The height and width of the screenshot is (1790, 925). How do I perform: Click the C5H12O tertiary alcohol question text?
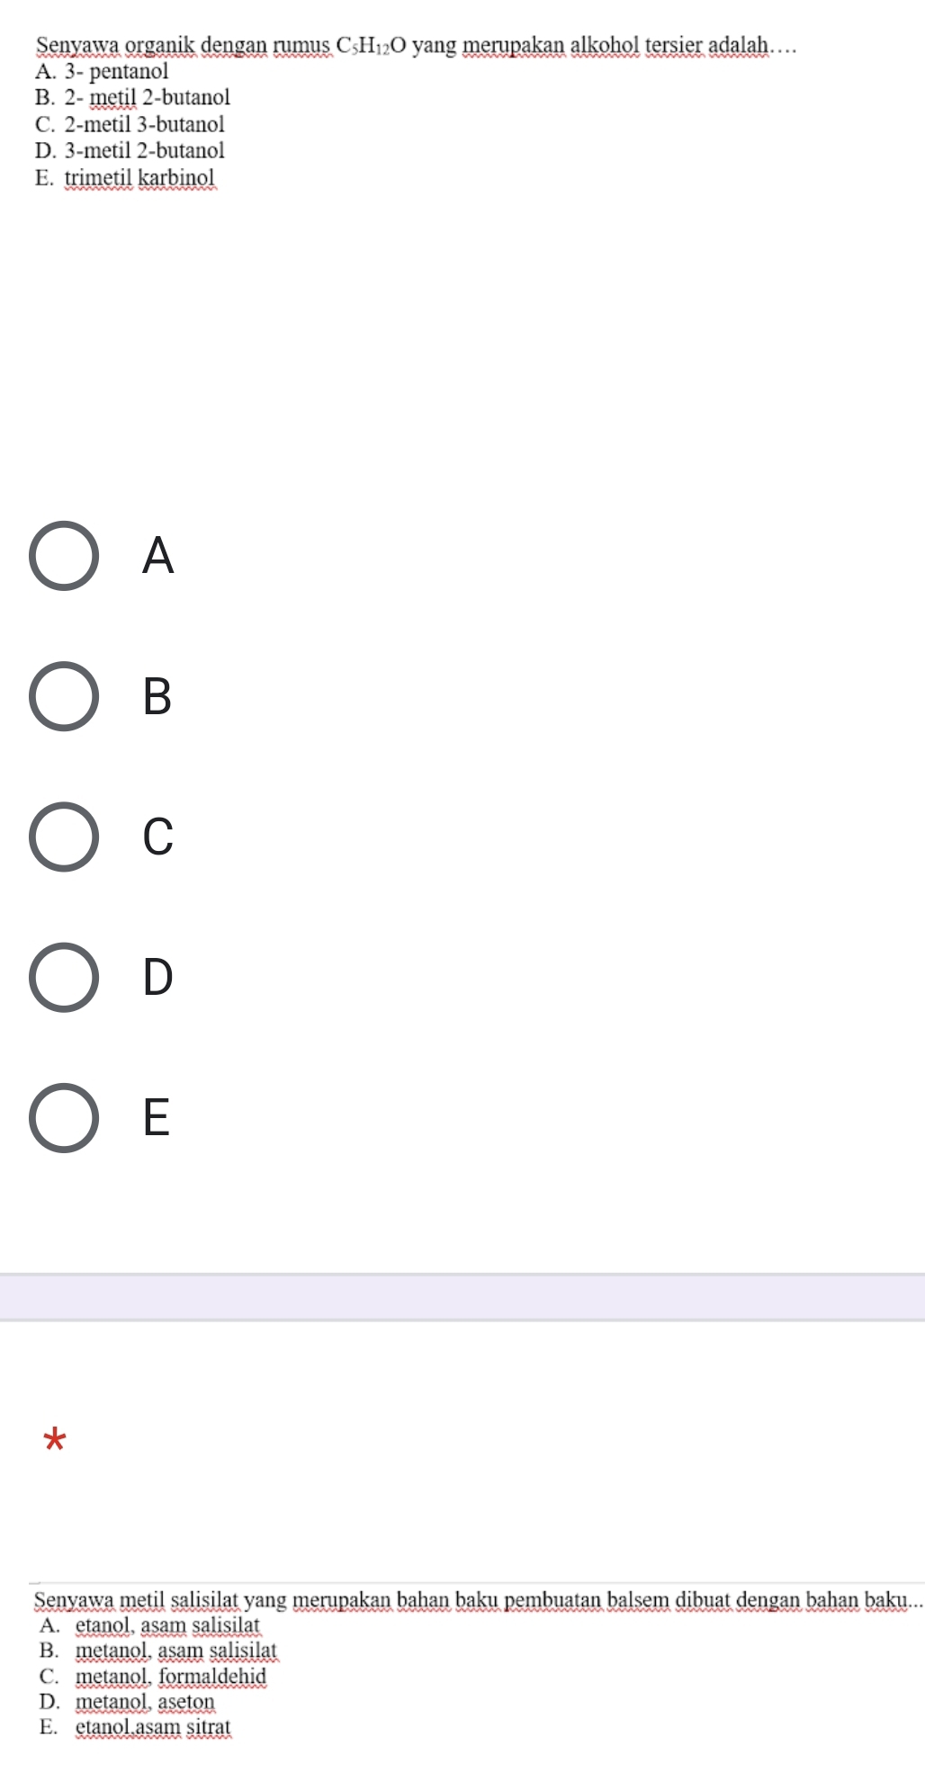click(x=416, y=44)
